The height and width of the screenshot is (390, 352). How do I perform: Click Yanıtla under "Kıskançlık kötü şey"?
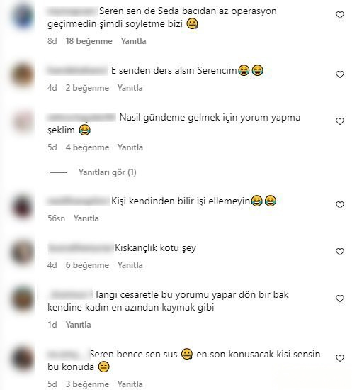click(x=130, y=265)
